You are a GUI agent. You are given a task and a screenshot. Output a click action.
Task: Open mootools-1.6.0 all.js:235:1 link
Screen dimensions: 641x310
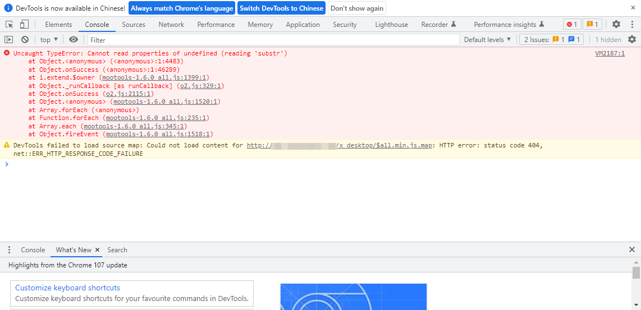pyautogui.click(x=155, y=118)
